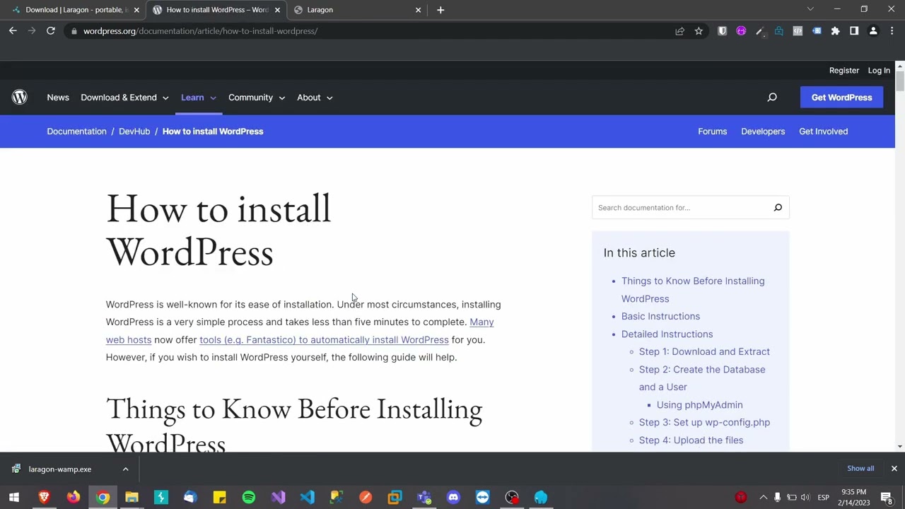Toggle the browser side panel icon
The image size is (905, 509).
click(854, 31)
